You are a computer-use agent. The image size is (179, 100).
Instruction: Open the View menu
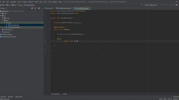click(8, 2)
